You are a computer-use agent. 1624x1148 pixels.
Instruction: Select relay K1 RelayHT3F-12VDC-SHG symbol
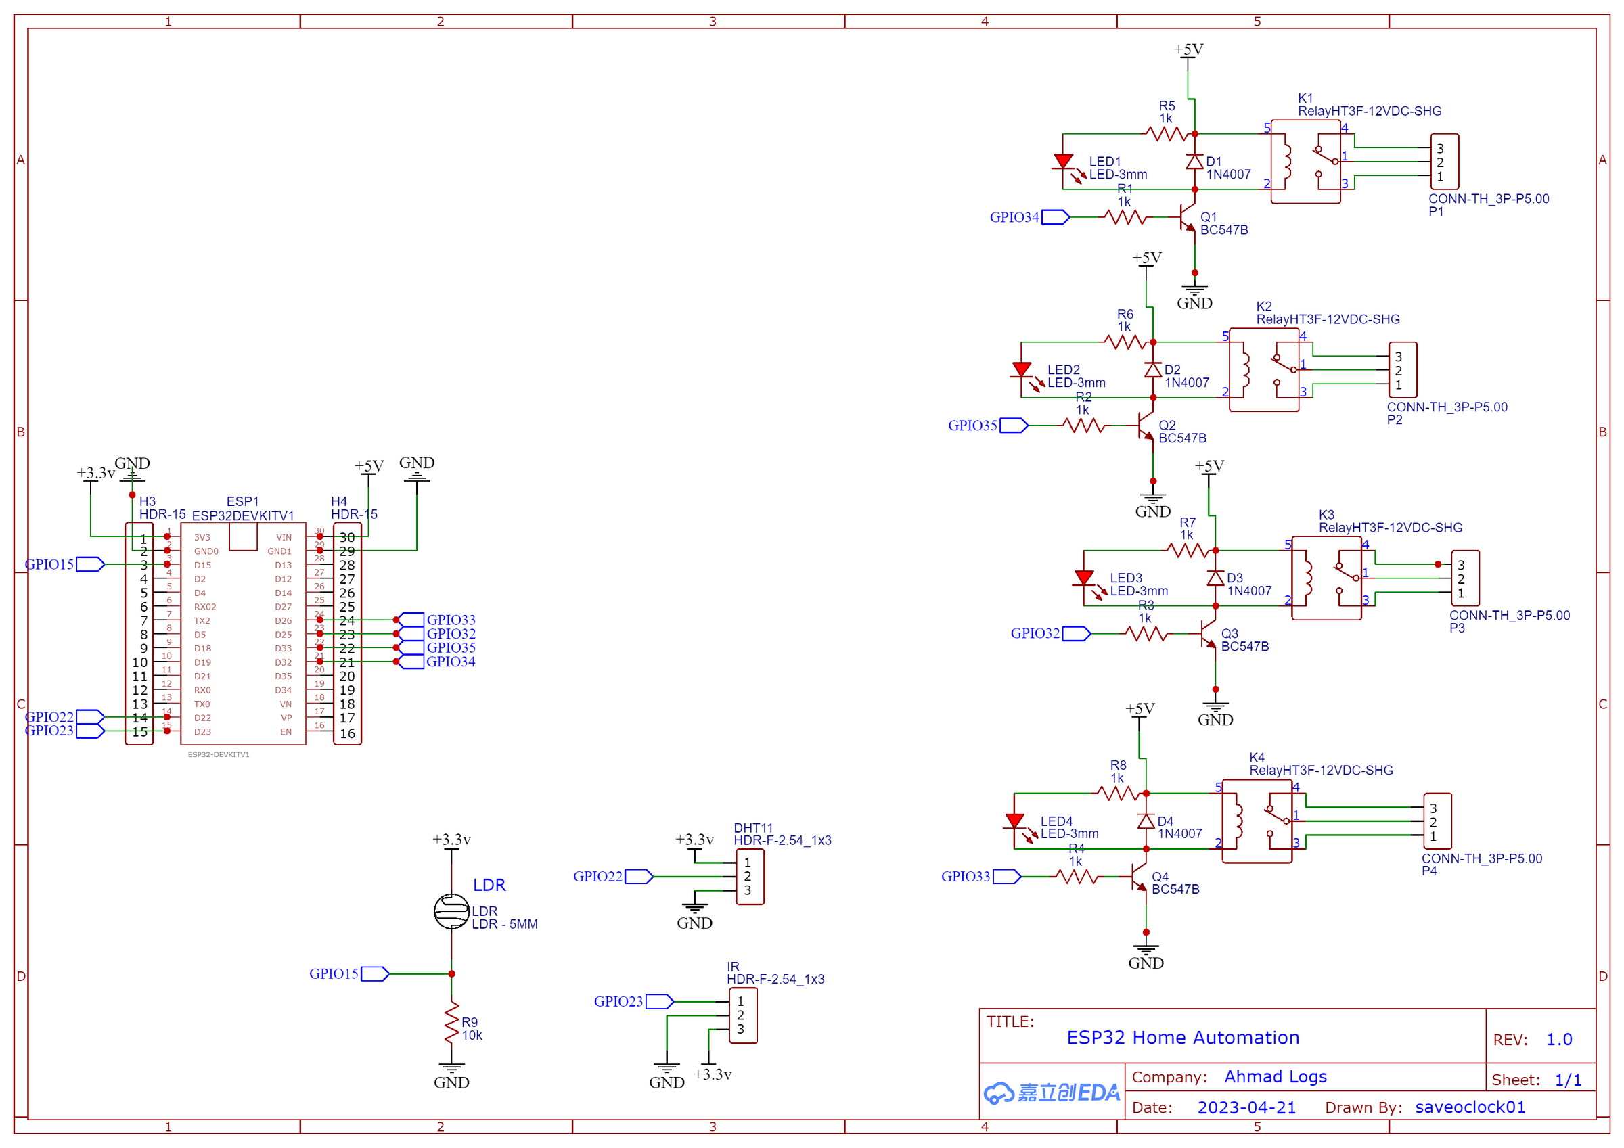(x=1306, y=161)
